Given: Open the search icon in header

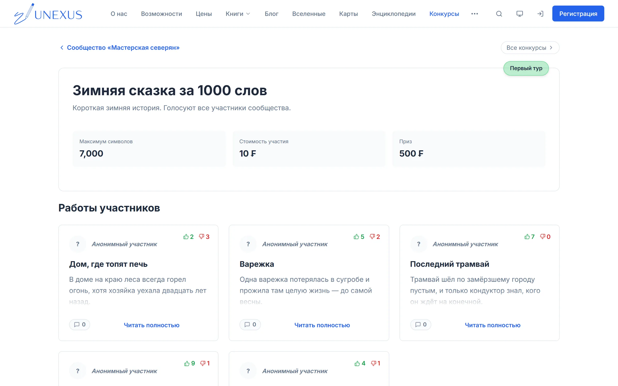Looking at the screenshot, I should coord(499,14).
